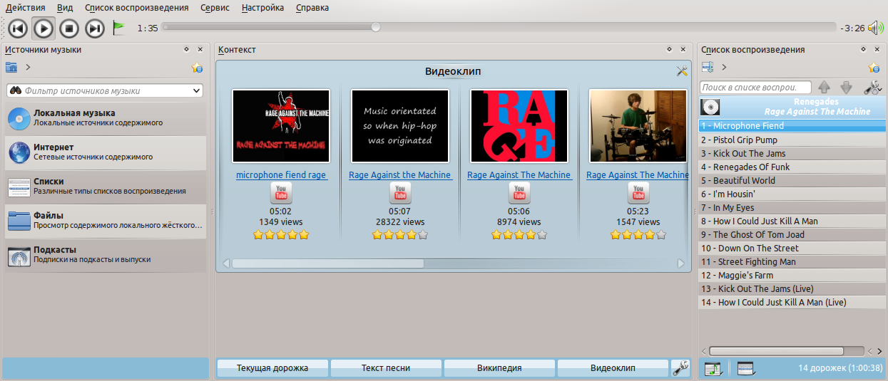
Task: Switch to Видеоклип applet tab
Action: pos(613,368)
